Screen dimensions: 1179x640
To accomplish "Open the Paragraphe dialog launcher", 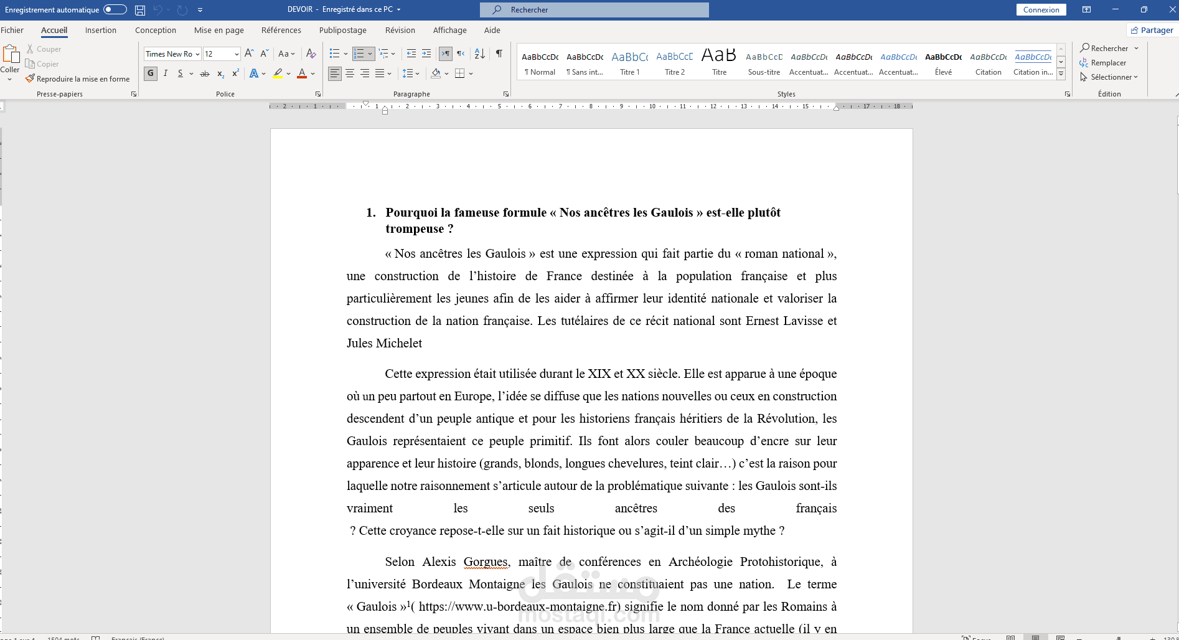I will click(506, 94).
